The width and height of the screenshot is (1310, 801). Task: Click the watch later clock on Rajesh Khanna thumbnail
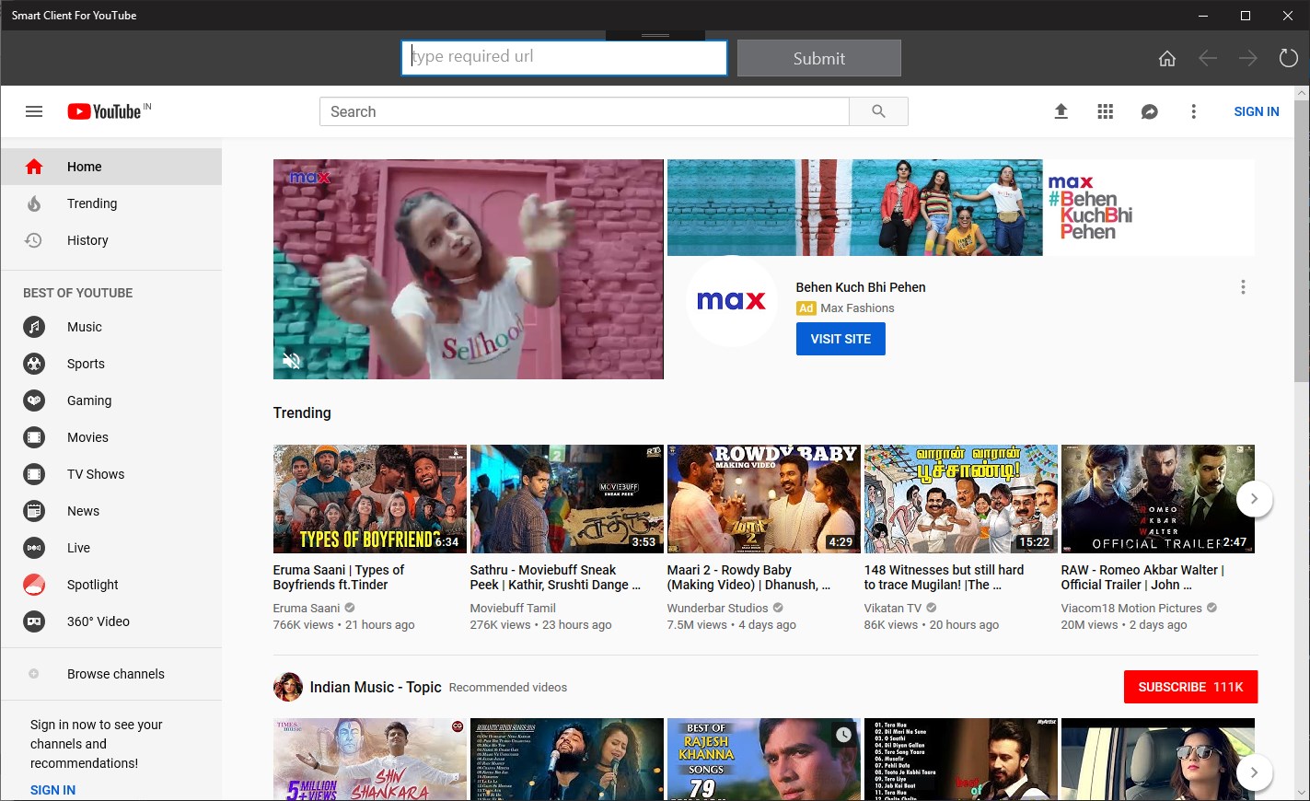(844, 735)
